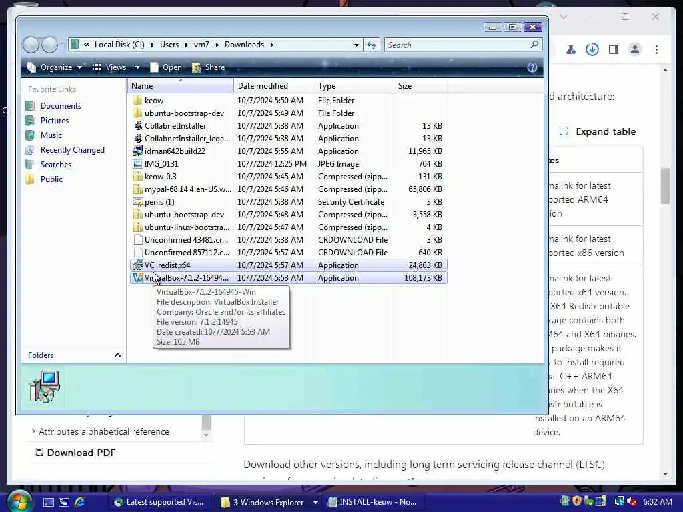Select the VirtualBox installer file icon
The image size is (683, 512).
137,277
